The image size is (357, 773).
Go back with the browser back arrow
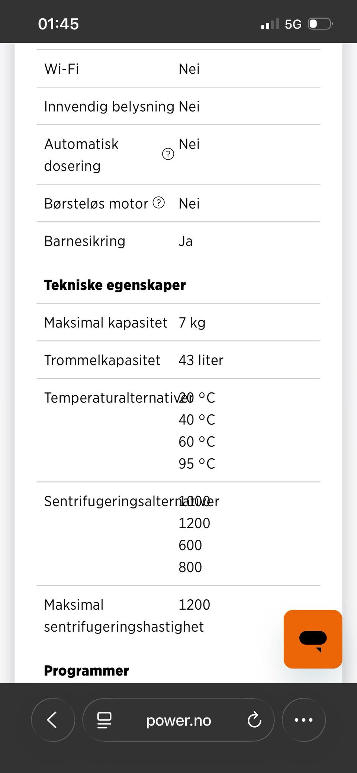(53, 720)
